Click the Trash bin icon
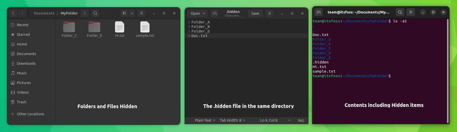 pyautogui.click(x=13, y=102)
